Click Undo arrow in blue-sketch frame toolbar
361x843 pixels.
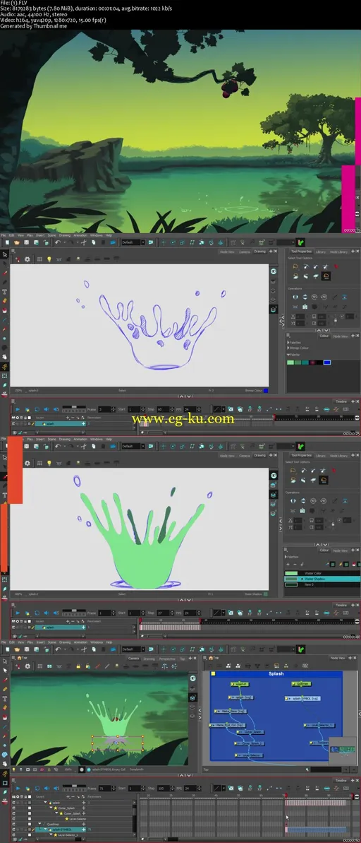coord(57,242)
